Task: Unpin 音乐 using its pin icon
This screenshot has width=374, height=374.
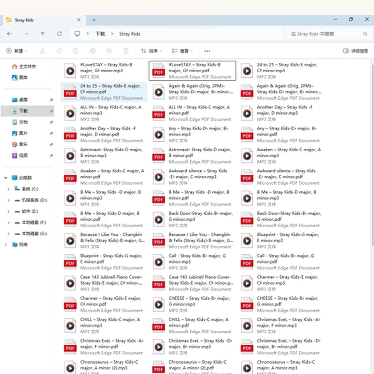Action: (51, 145)
